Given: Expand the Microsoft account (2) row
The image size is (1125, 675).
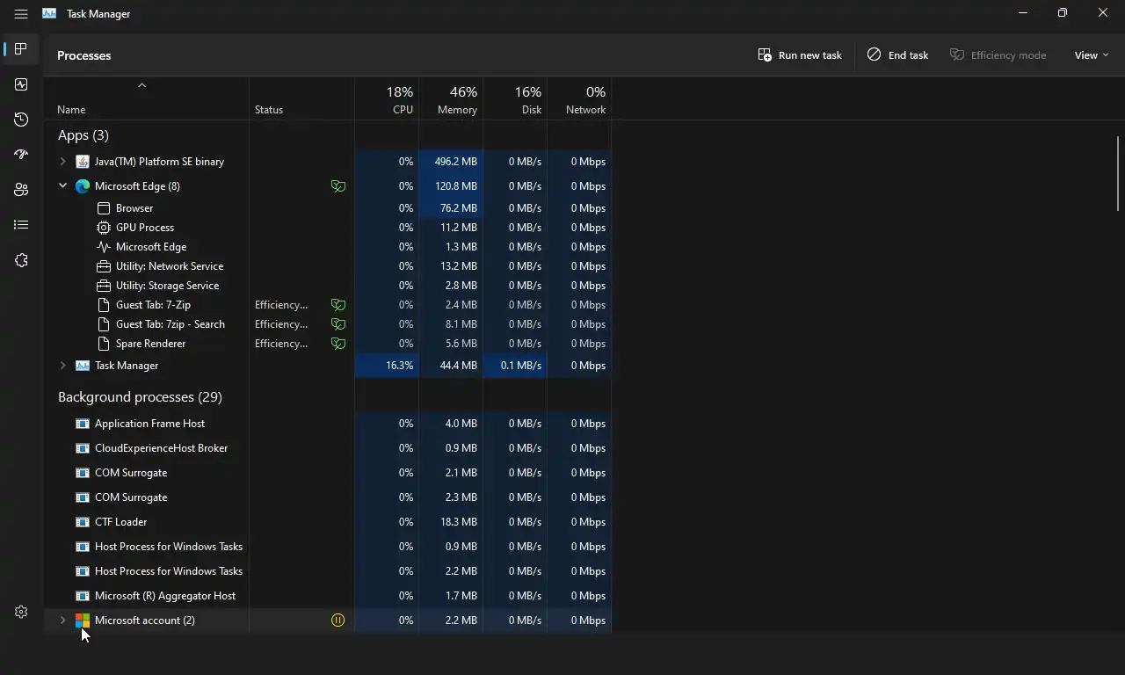Looking at the screenshot, I should 62,621.
